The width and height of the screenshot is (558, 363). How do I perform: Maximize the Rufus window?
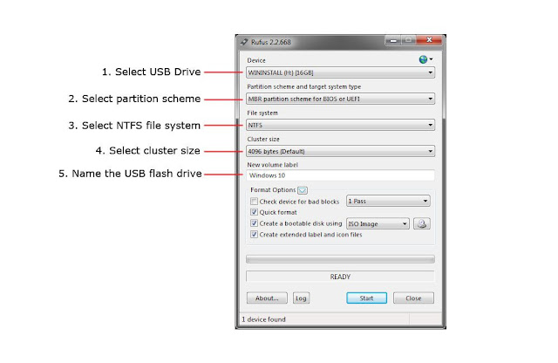(409, 40)
